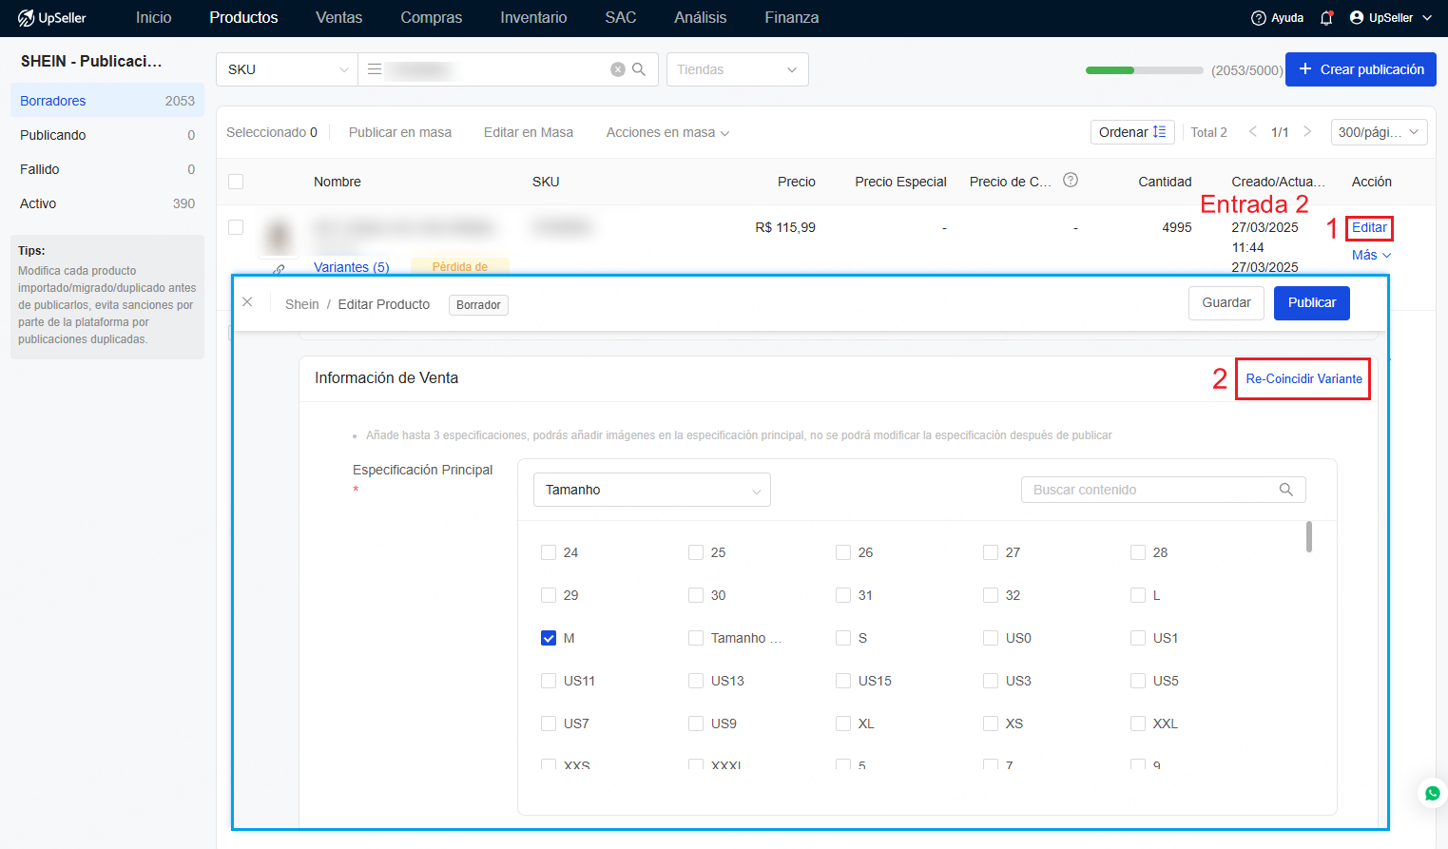Open the Ayuda help icon
This screenshot has height=849, width=1448.
(x=1259, y=18)
